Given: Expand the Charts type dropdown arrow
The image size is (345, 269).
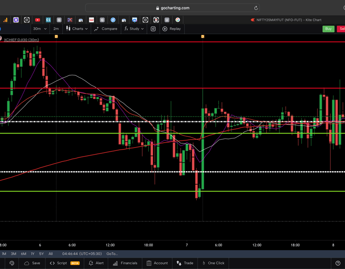Looking at the screenshot, I should point(86,29).
